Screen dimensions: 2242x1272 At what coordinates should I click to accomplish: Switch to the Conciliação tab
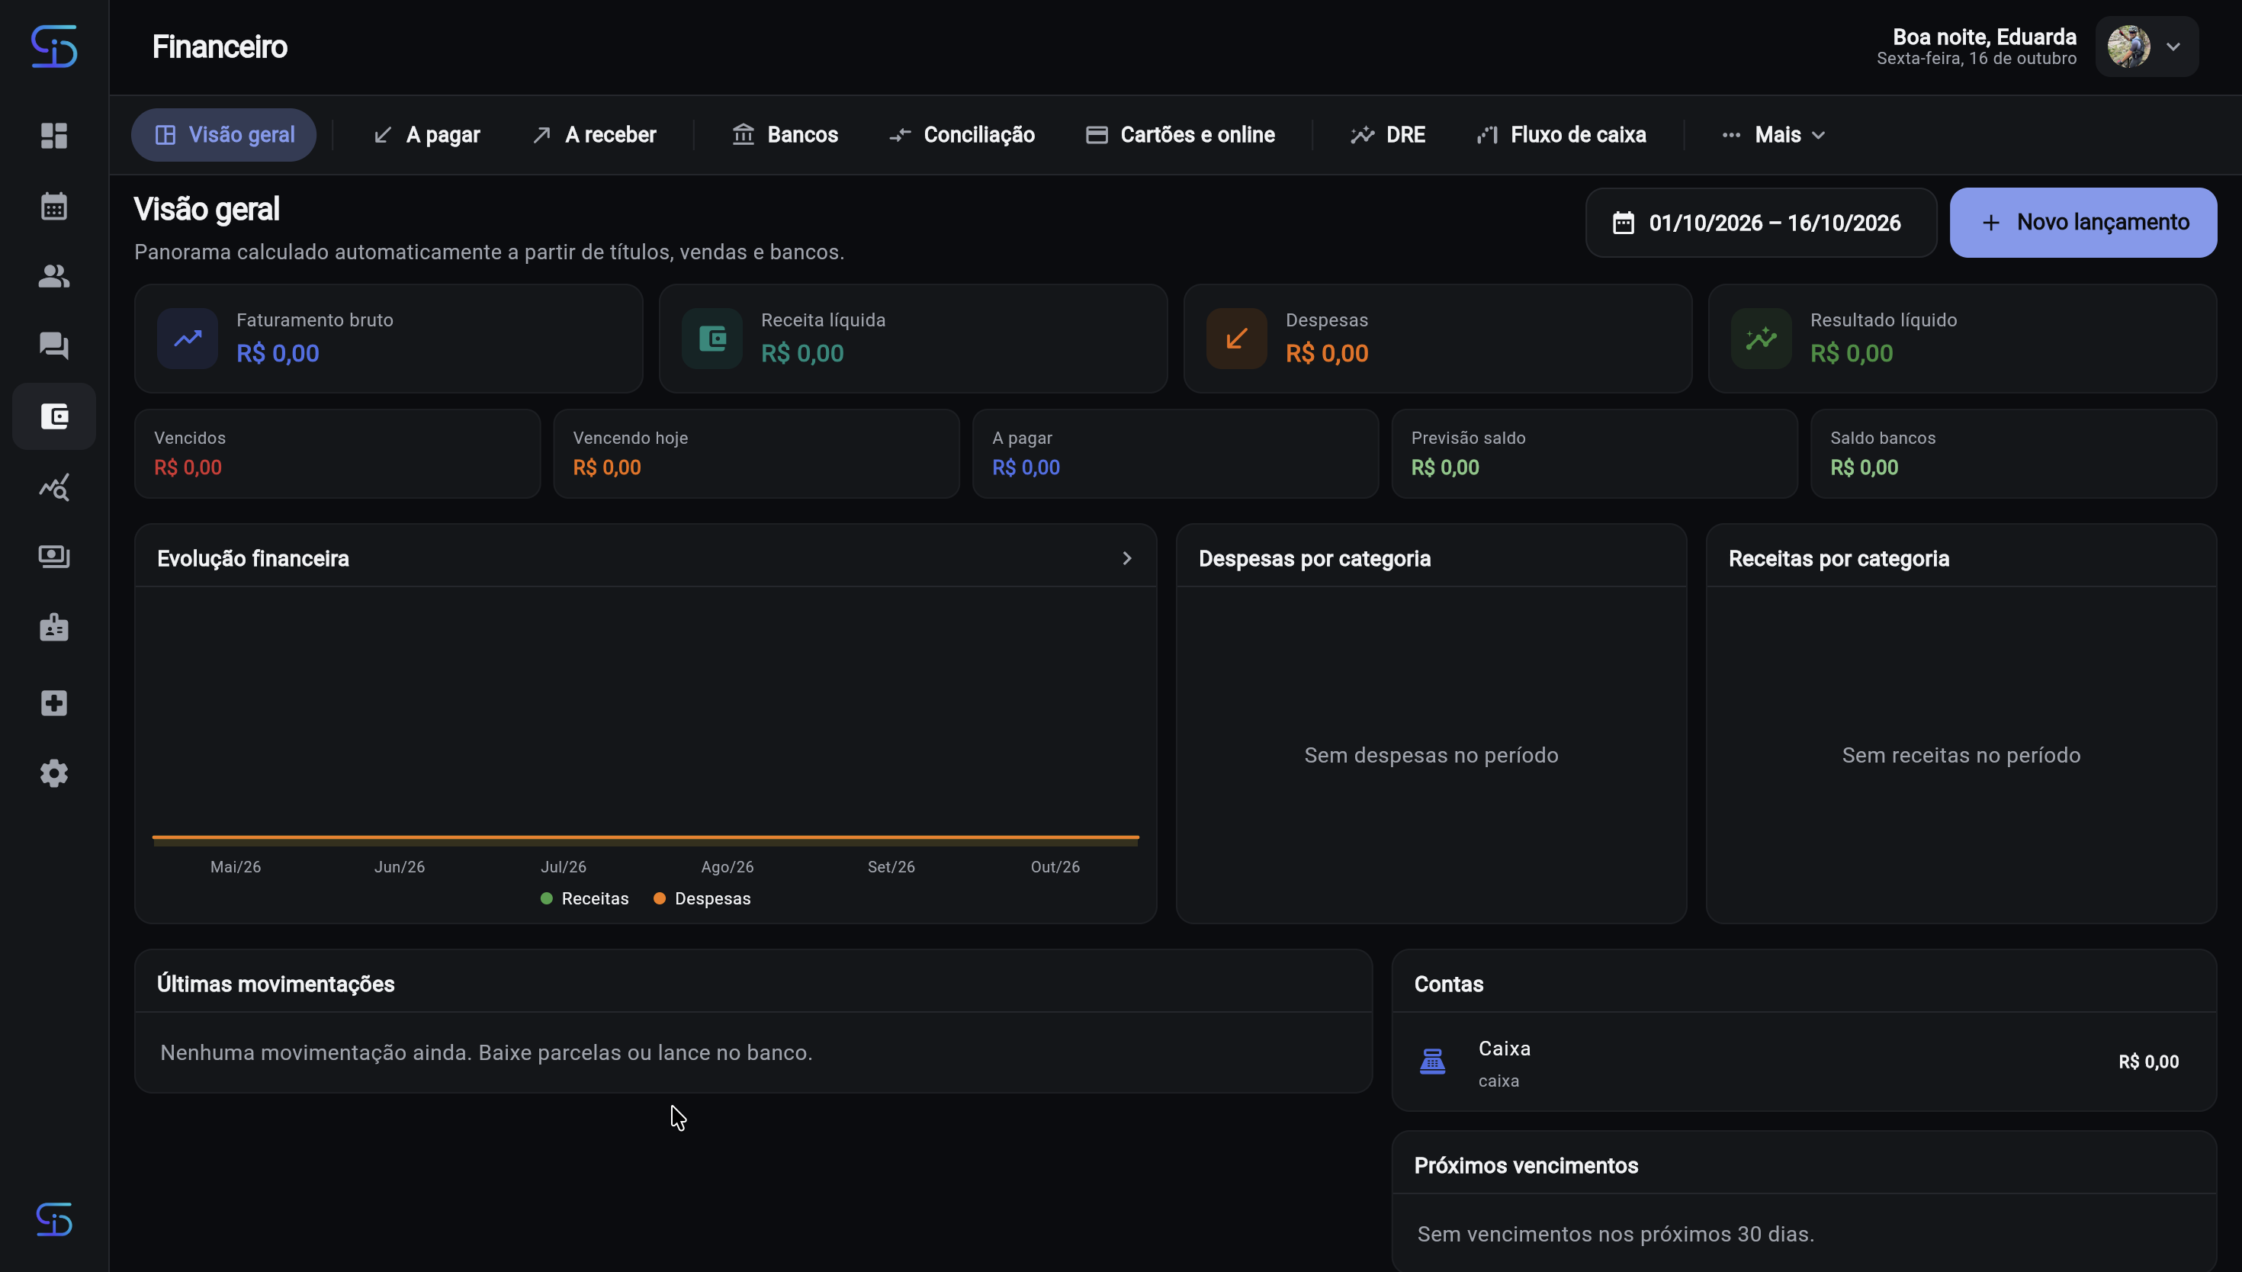[x=962, y=136]
